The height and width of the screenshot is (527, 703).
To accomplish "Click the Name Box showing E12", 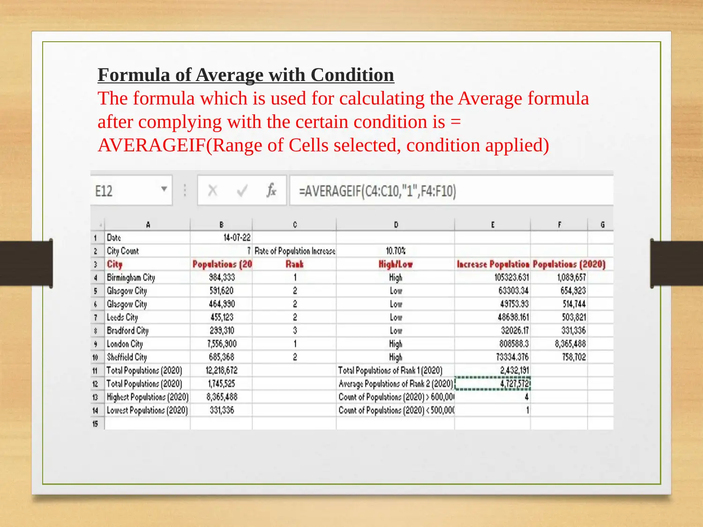I will [131, 190].
